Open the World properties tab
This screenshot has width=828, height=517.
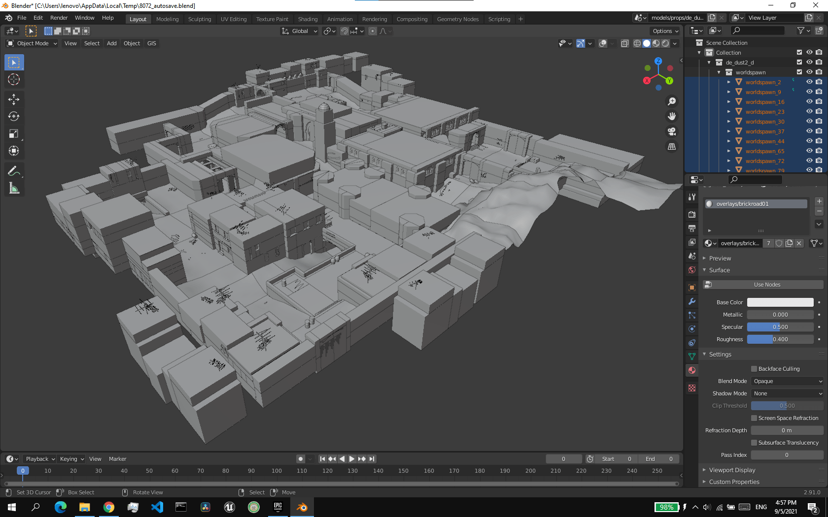click(x=692, y=270)
